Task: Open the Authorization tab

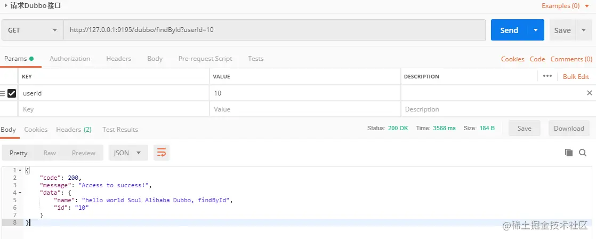Action: click(70, 59)
